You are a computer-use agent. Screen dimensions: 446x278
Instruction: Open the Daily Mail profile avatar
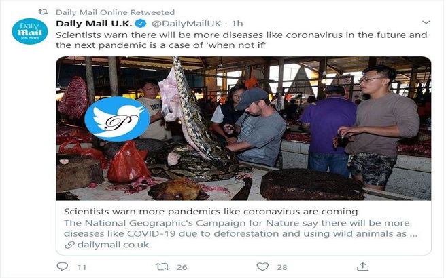[30, 31]
